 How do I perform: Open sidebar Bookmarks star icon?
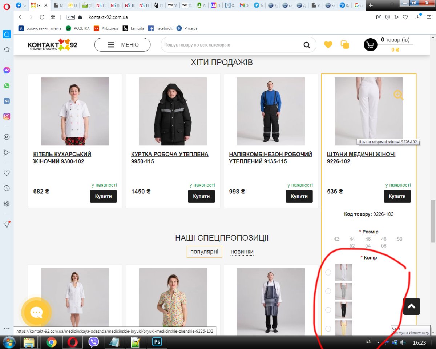pos(7,49)
